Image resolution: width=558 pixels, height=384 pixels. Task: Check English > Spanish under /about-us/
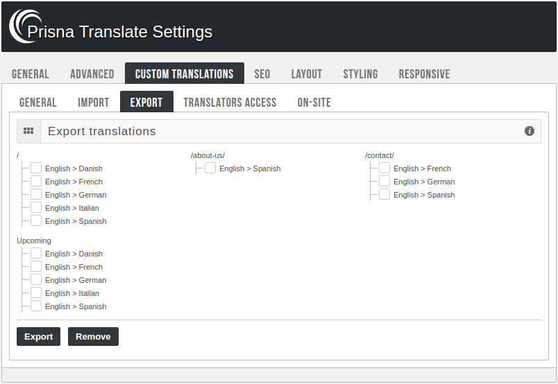point(210,168)
